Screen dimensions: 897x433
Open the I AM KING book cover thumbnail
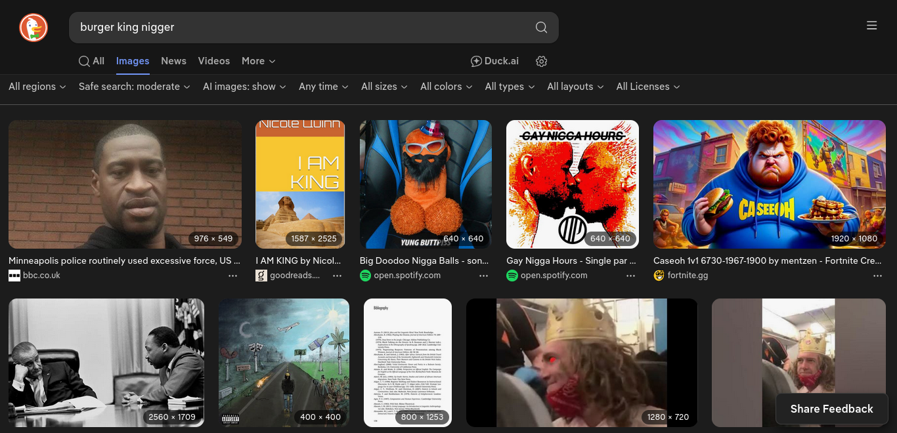pos(300,184)
